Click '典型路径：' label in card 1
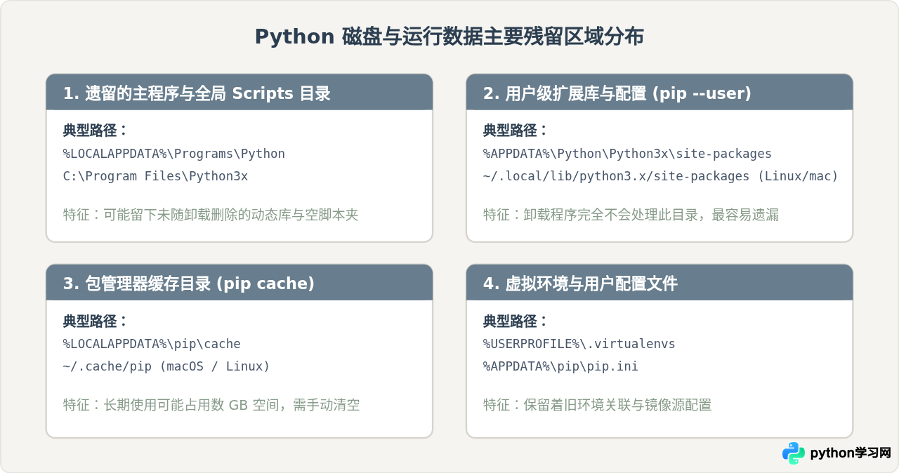 (x=96, y=131)
